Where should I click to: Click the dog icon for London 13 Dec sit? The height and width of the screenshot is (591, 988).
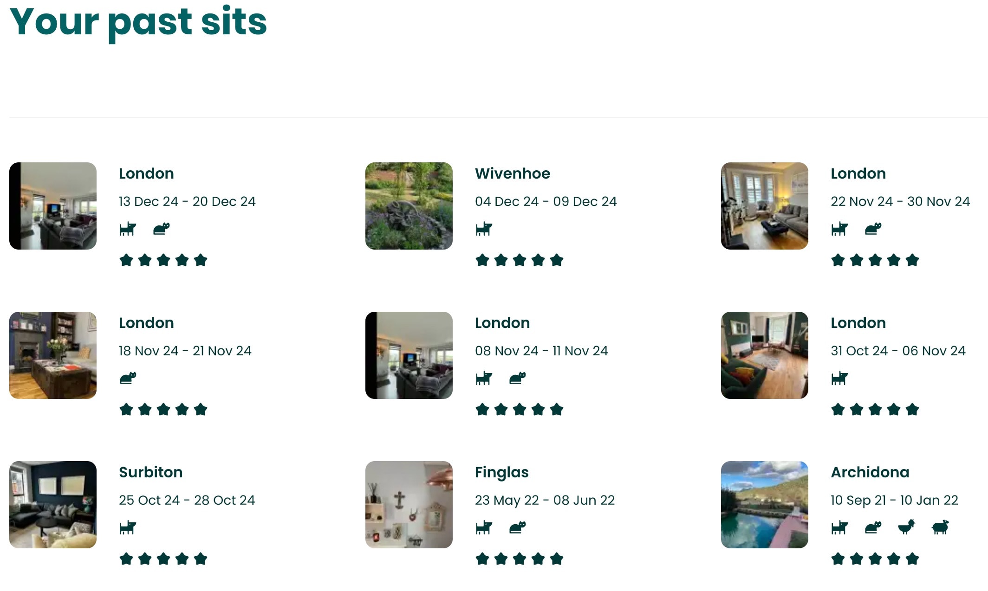click(x=128, y=229)
